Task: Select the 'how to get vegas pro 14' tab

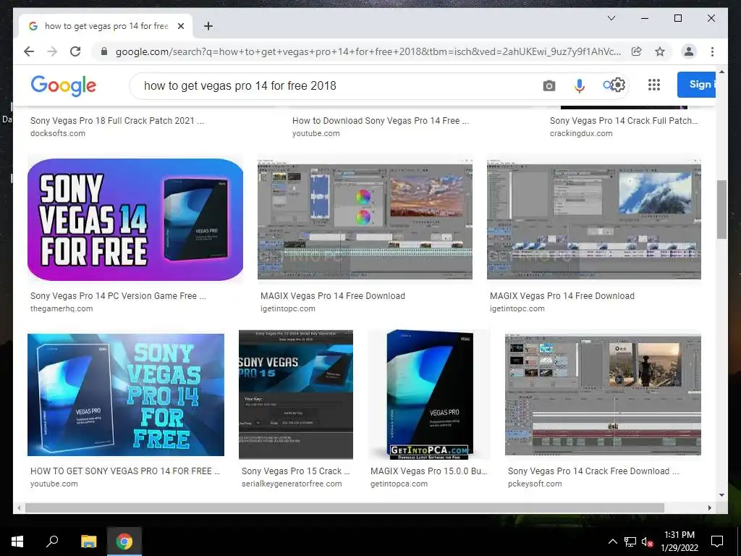Action: [x=106, y=26]
